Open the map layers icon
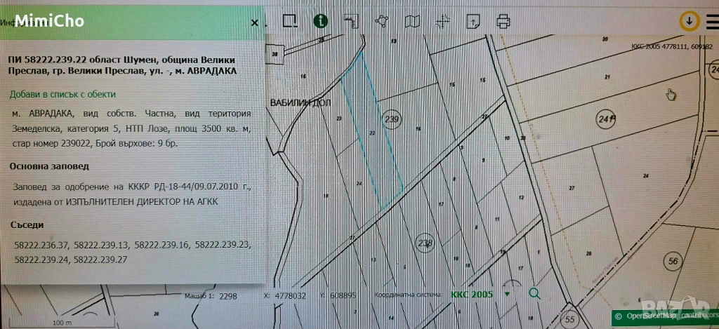The width and height of the screenshot is (719, 329). (414, 21)
